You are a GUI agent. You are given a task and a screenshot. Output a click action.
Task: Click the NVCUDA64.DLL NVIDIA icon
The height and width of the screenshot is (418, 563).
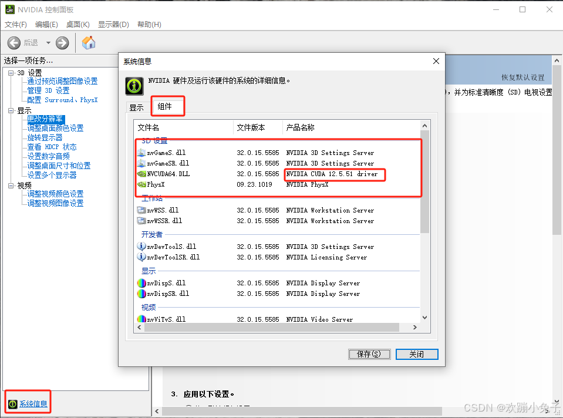tap(141, 174)
